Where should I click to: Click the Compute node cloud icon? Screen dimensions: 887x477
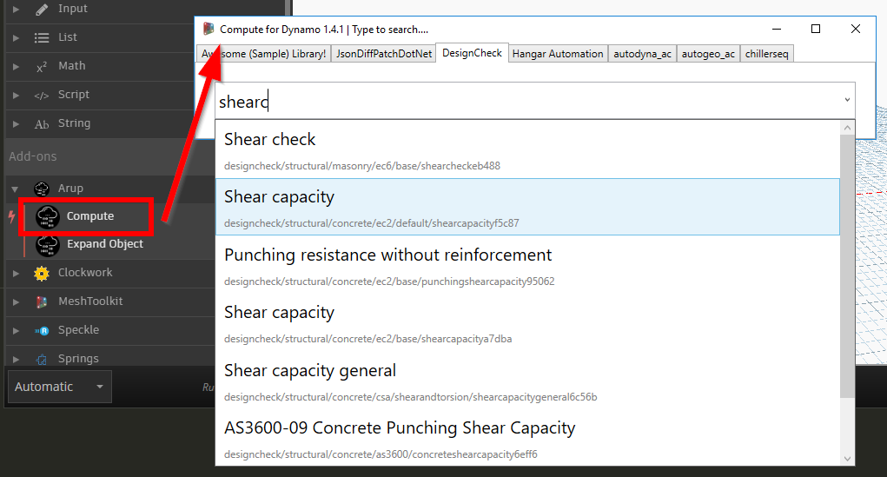click(x=48, y=216)
